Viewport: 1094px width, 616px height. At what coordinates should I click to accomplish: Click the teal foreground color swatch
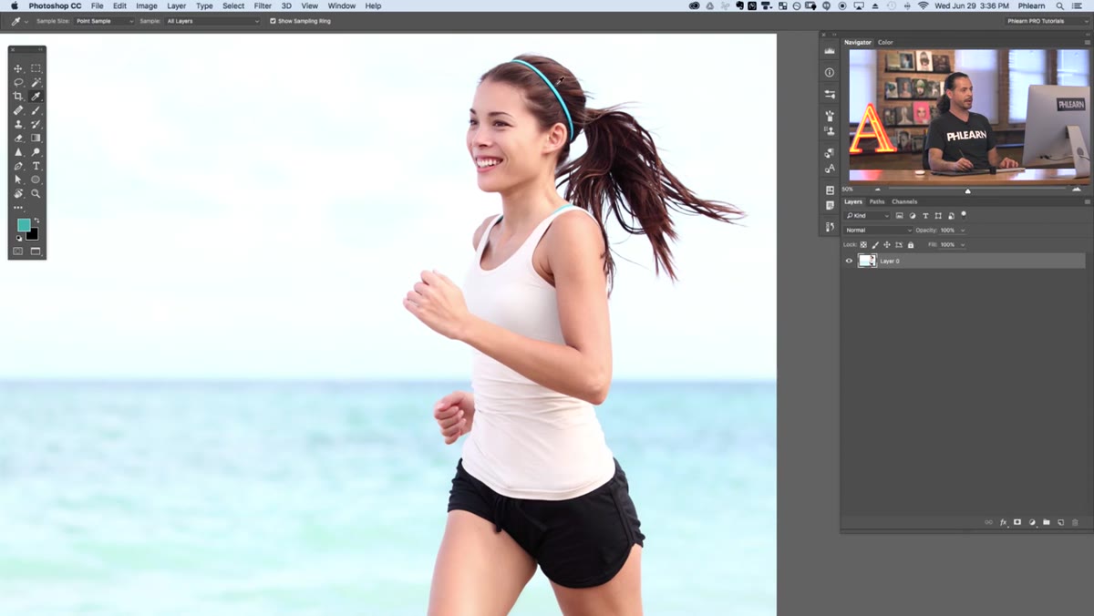click(24, 225)
